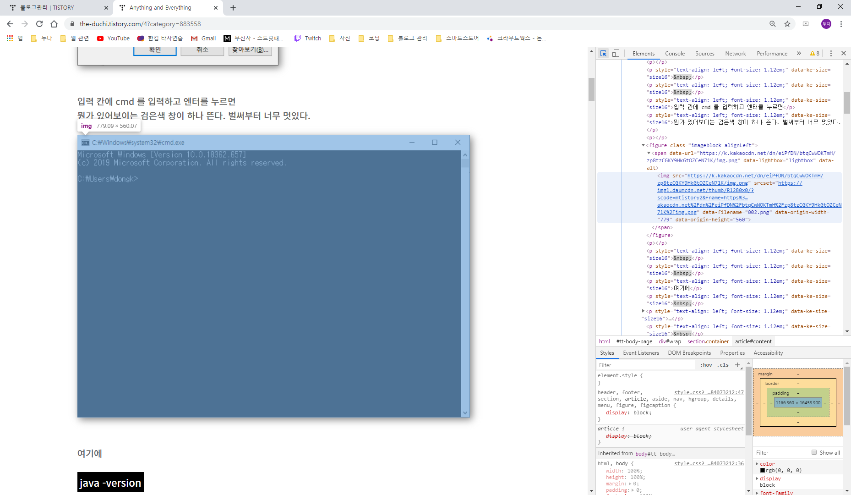
Task: Open YouTube bookmark
Action: pyautogui.click(x=113, y=38)
